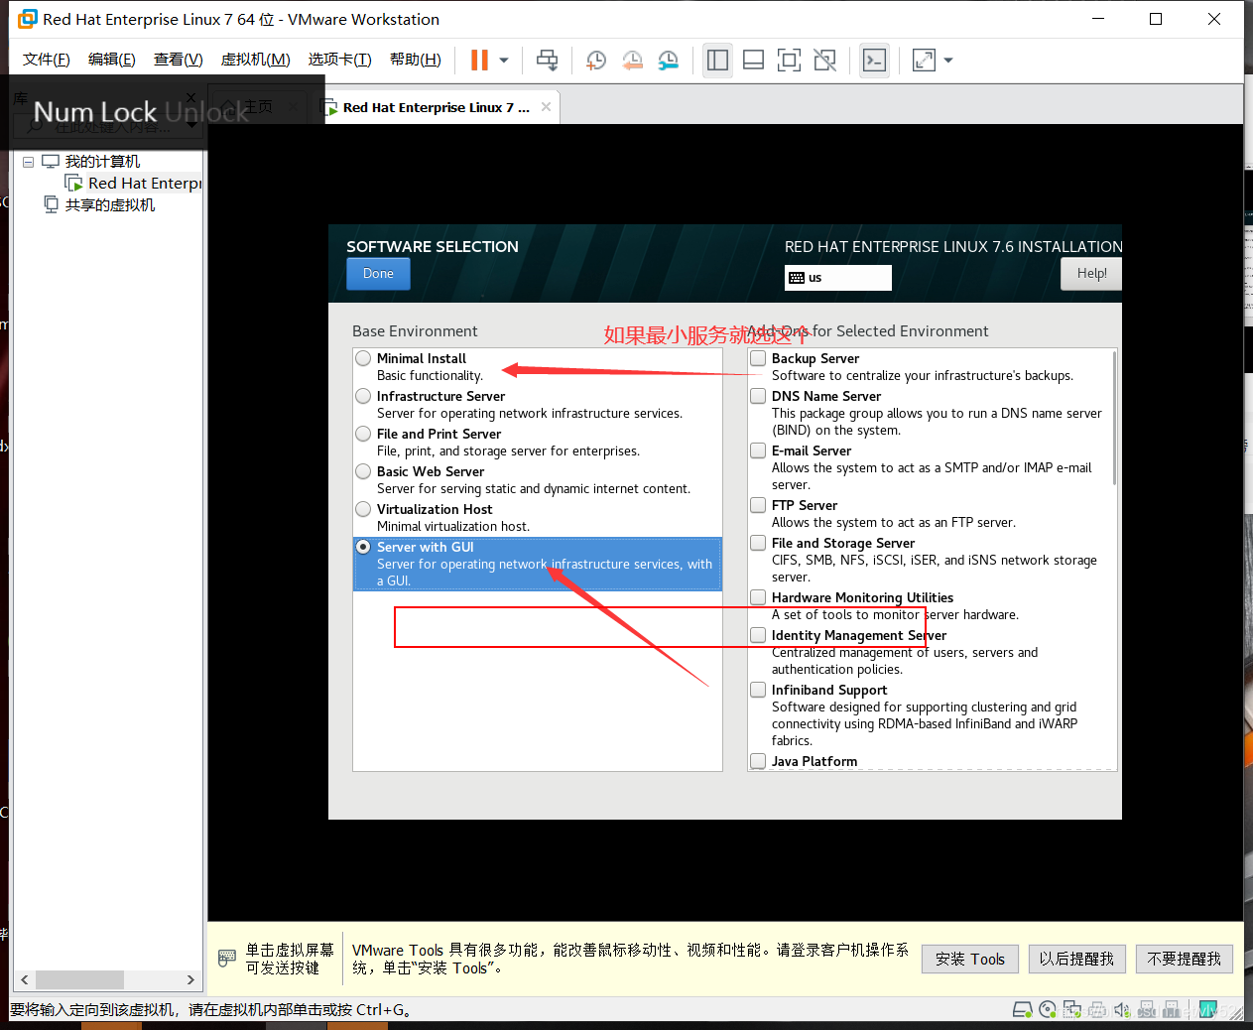
Task: Check Hardware Monitoring Utilities add-on
Action: (x=758, y=597)
